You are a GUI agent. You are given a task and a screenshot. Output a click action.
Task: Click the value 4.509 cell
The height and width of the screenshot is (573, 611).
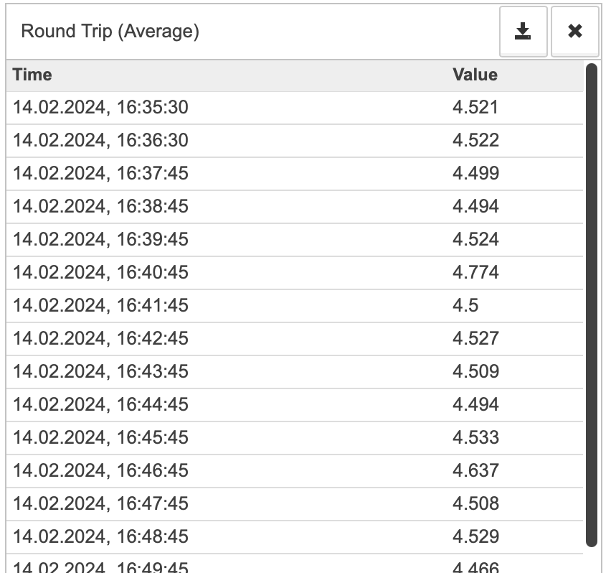click(475, 372)
